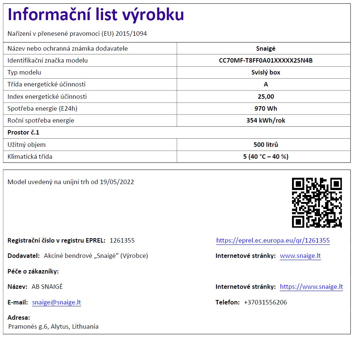Click the energy class value A
The width and height of the screenshot is (356, 338).
[266, 84]
